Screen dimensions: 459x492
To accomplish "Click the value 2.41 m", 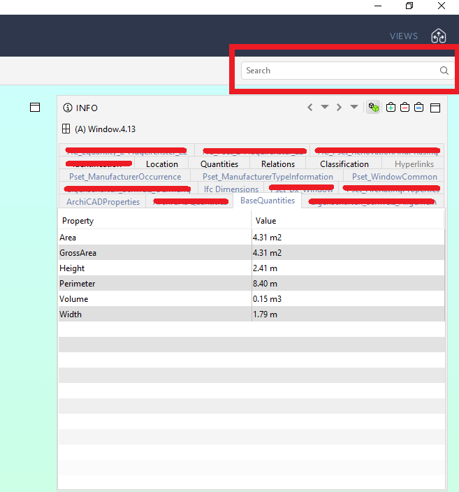I will (x=265, y=268).
